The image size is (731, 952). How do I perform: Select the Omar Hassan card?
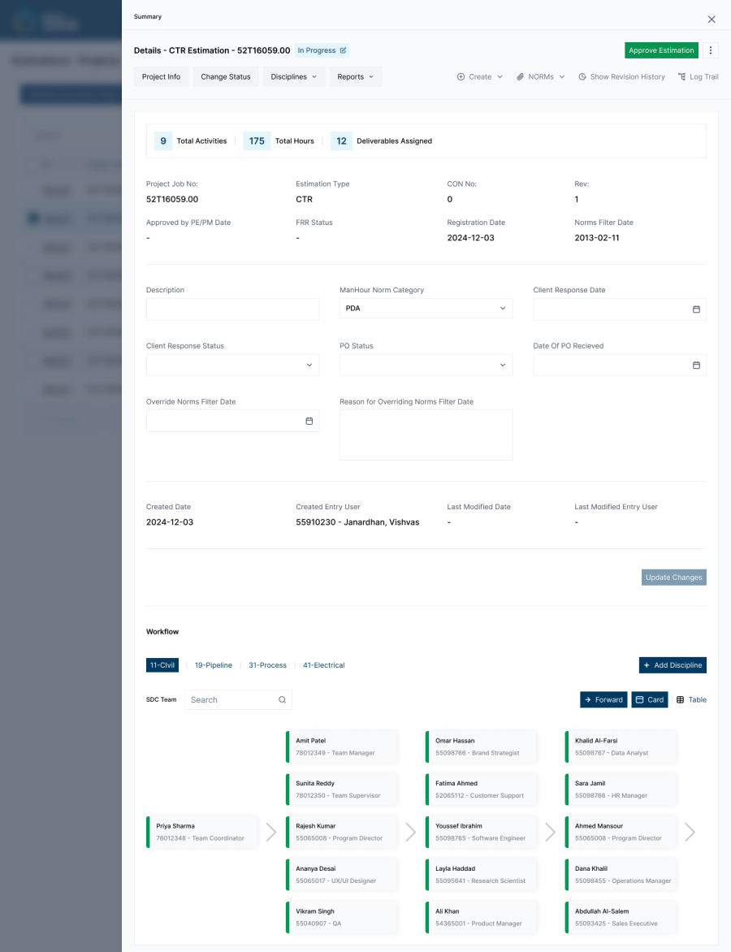point(481,746)
